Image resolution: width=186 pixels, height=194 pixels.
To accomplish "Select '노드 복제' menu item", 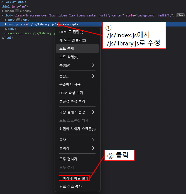I will (x=67, y=48).
